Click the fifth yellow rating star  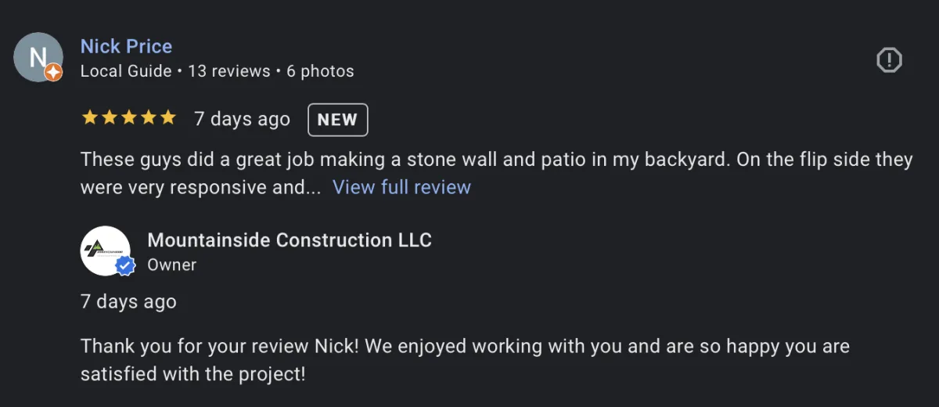click(x=168, y=118)
